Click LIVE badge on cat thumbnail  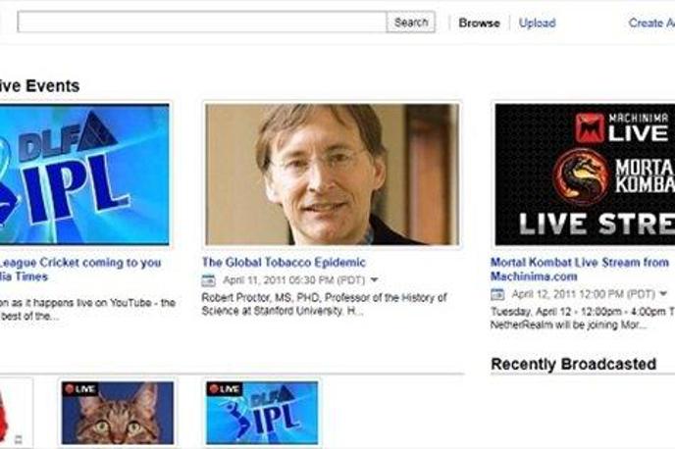[x=79, y=389]
